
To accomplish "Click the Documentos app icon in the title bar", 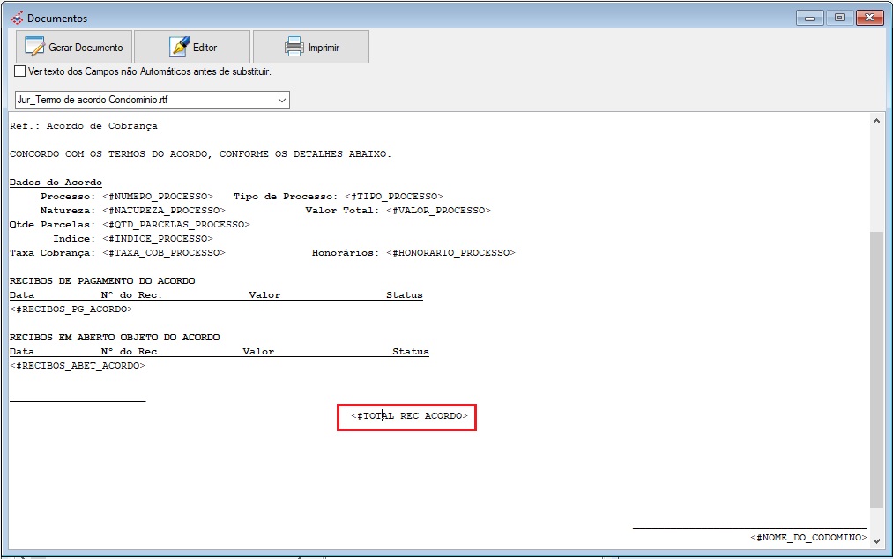I will tap(16, 18).
